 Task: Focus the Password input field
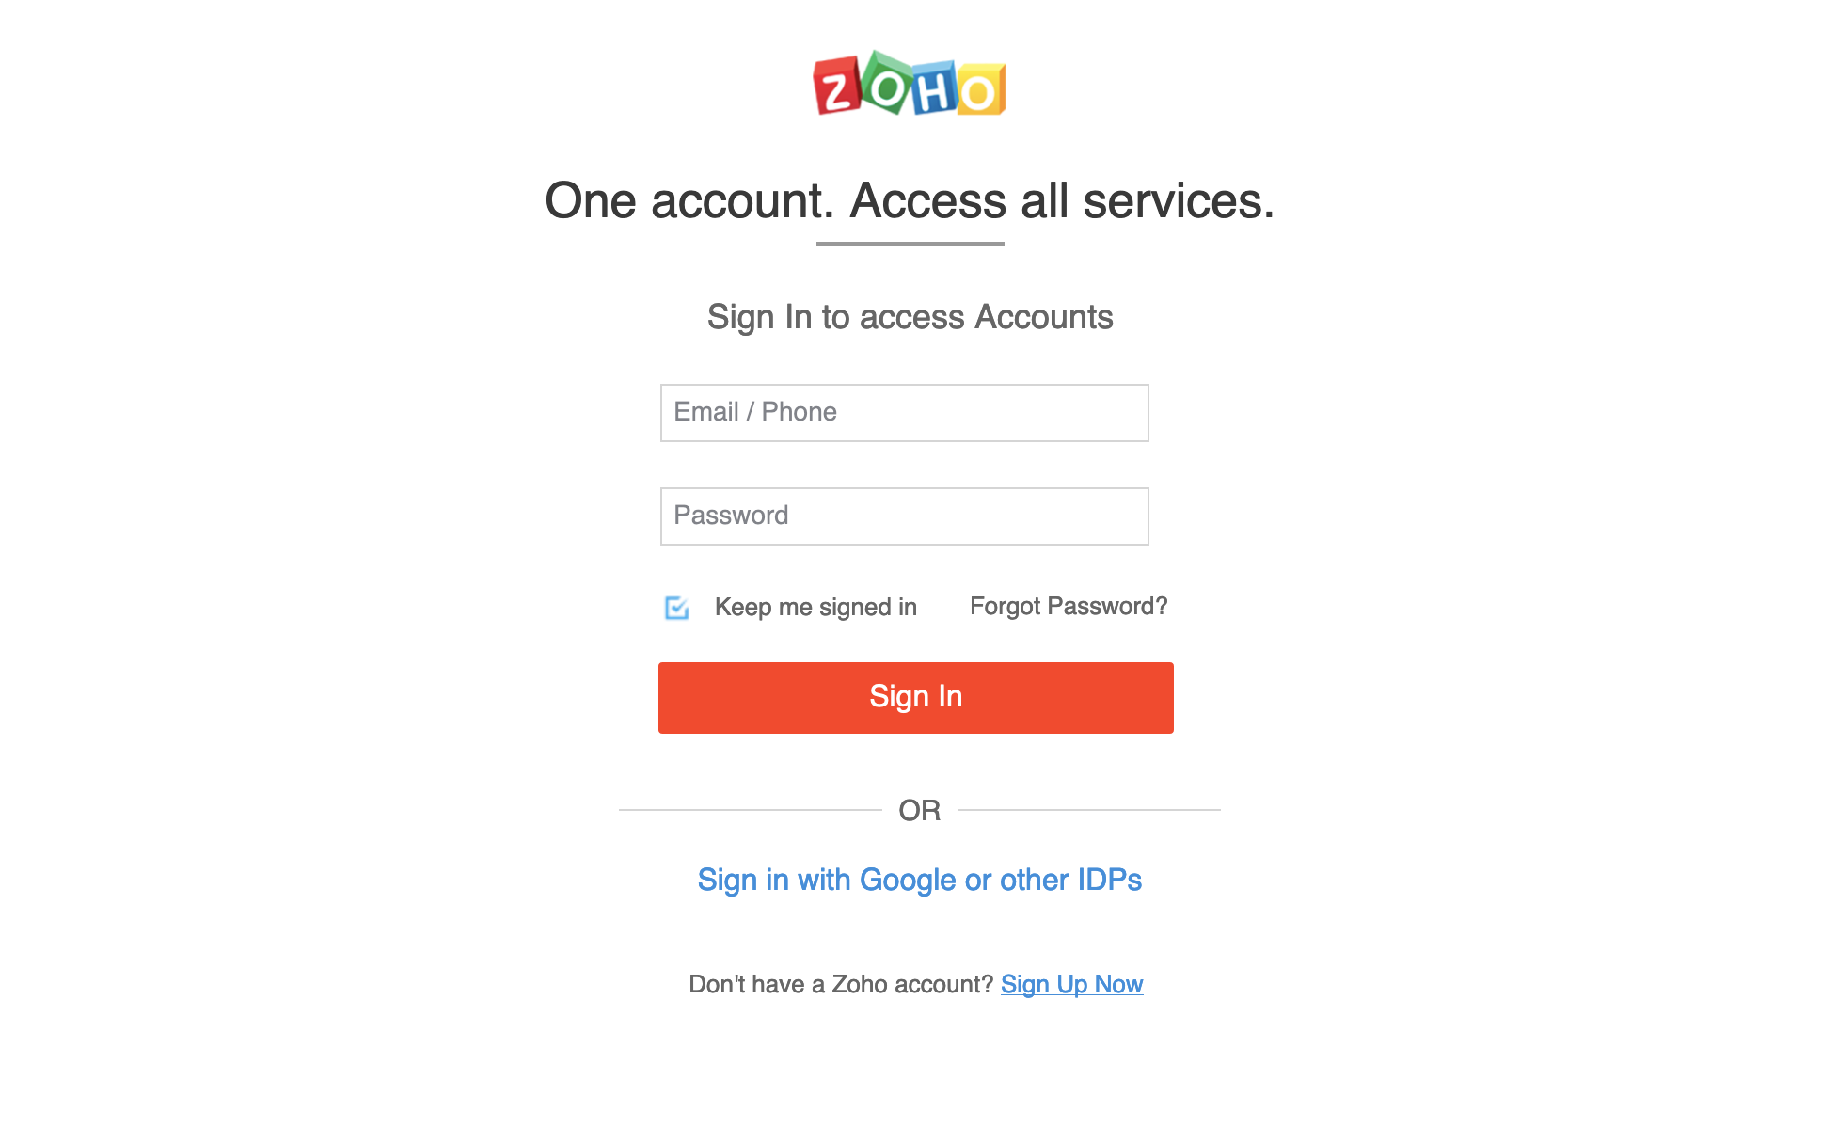tap(904, 516)
